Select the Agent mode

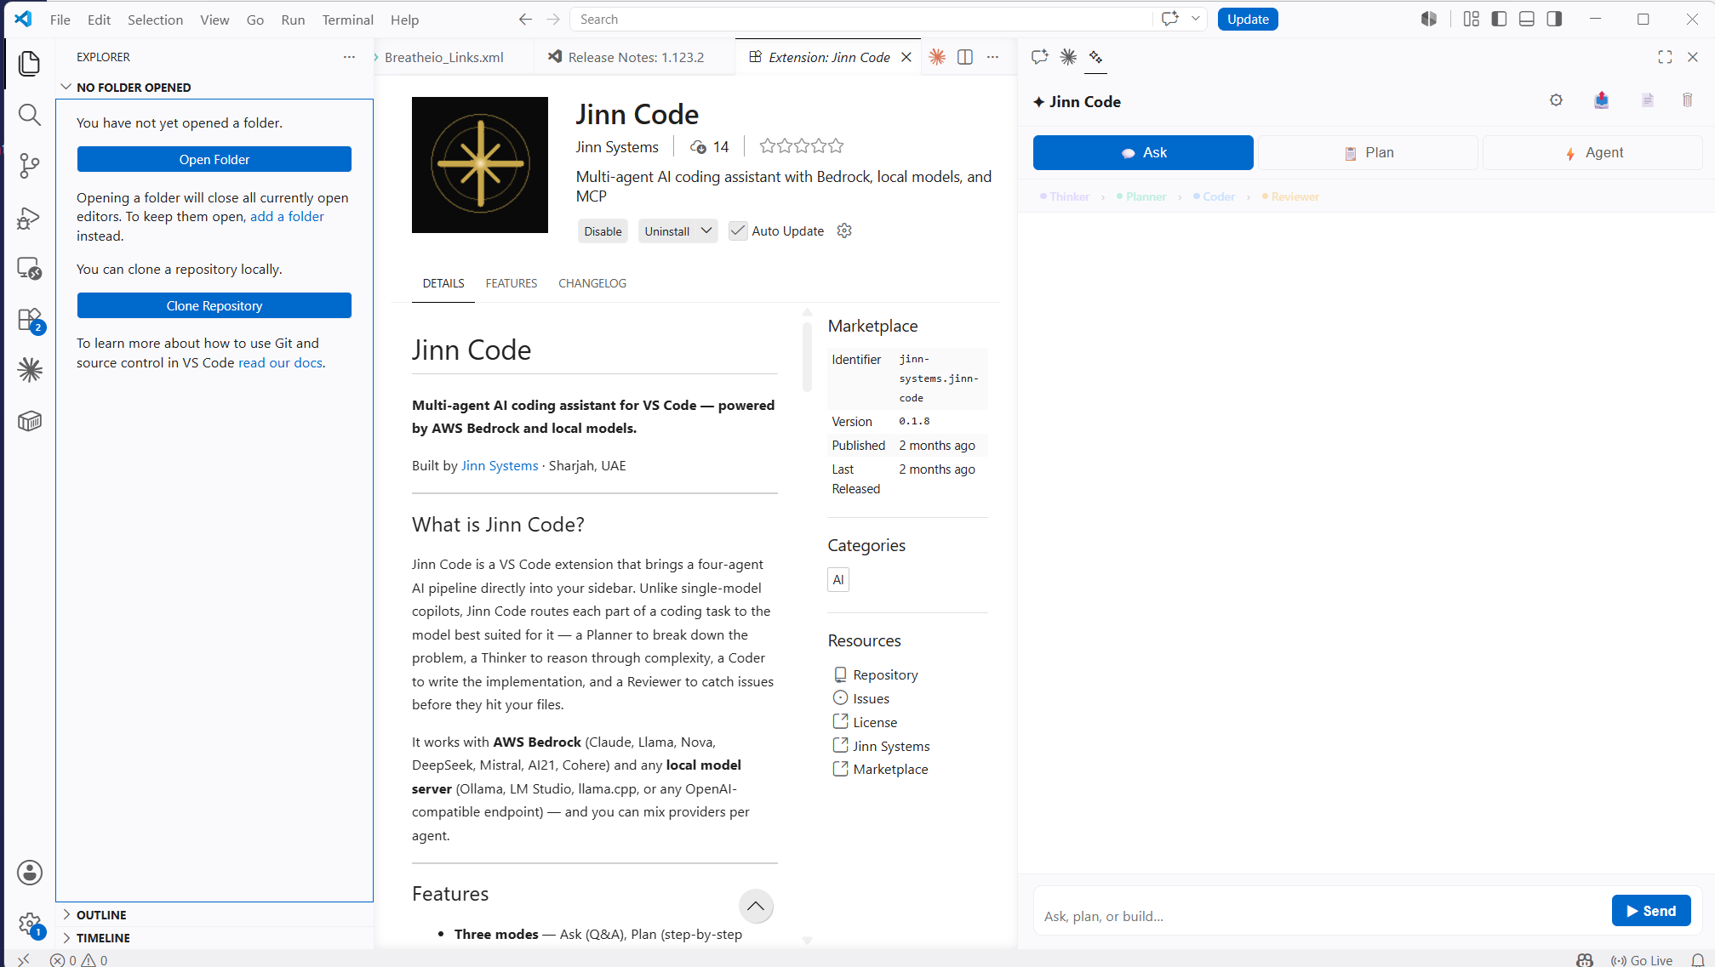pos(1593,153)
